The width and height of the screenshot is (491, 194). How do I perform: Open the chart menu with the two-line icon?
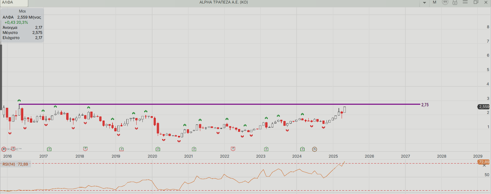(465, 2)
